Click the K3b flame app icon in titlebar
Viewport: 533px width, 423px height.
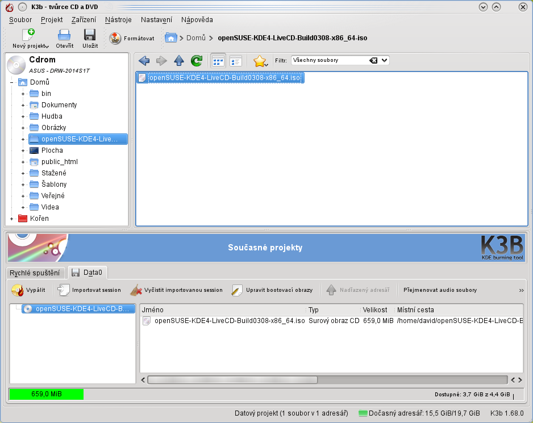pyautogui.click(x=10, y=7)
